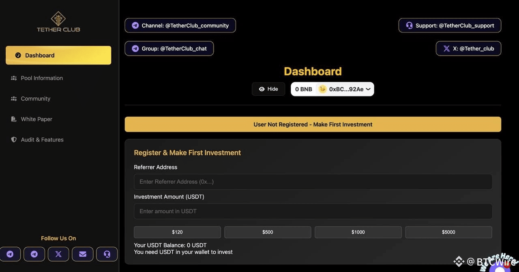Screen dimensions: 519x272
Task: Click Telegram icon beside Channel label
Action: pyautogui.click(x=135, y=26)
